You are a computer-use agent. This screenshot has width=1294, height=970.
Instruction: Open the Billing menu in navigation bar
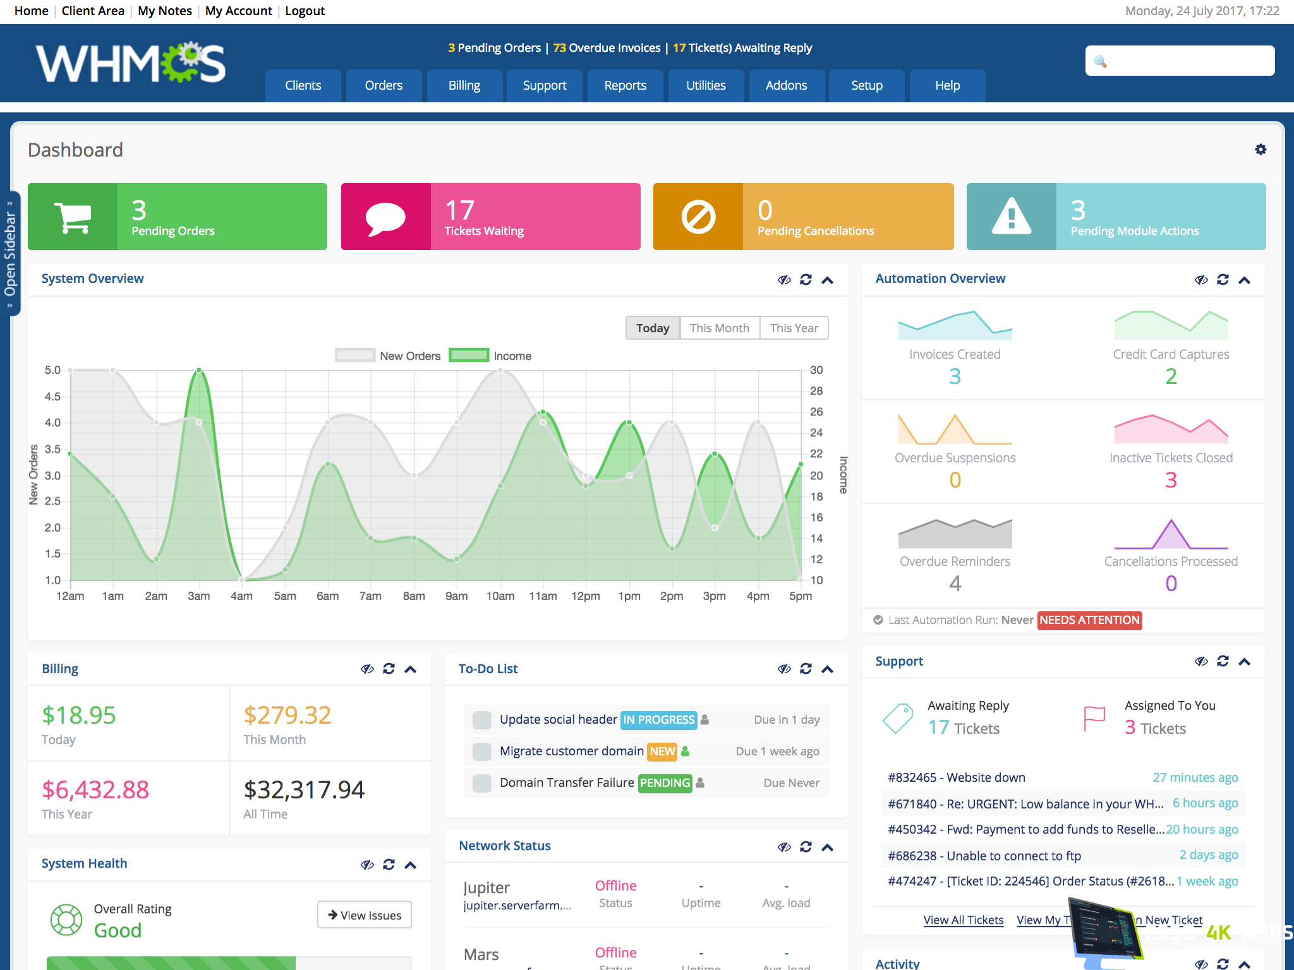[464, 86]
